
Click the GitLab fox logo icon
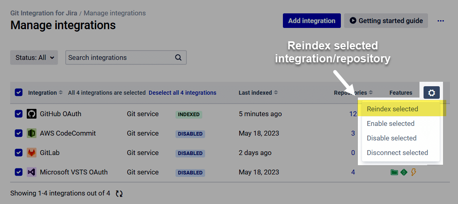(32, 153)
